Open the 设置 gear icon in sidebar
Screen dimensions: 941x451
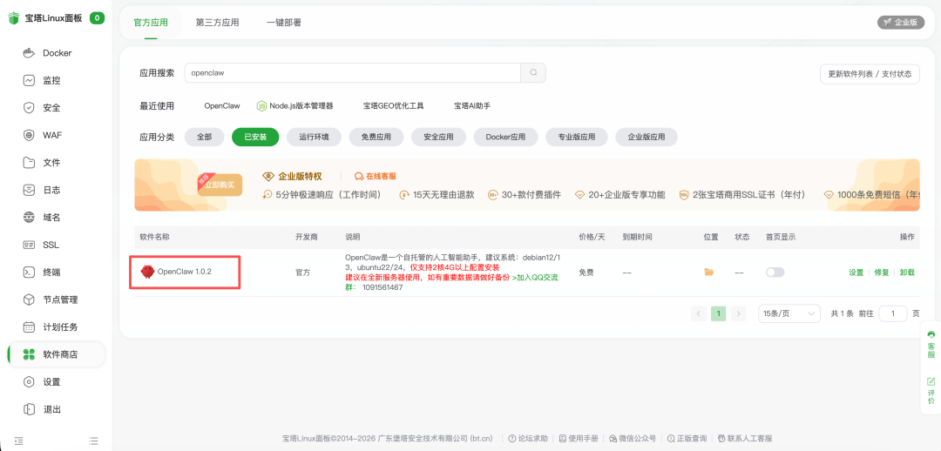pos(29,382)
